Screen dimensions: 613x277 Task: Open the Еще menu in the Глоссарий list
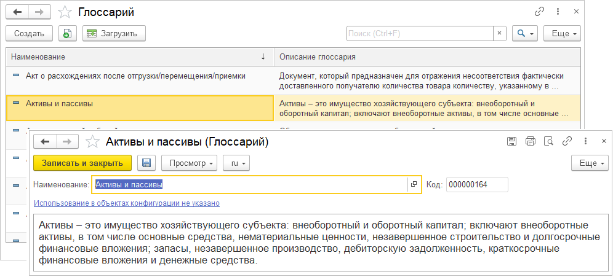[563, 34]
